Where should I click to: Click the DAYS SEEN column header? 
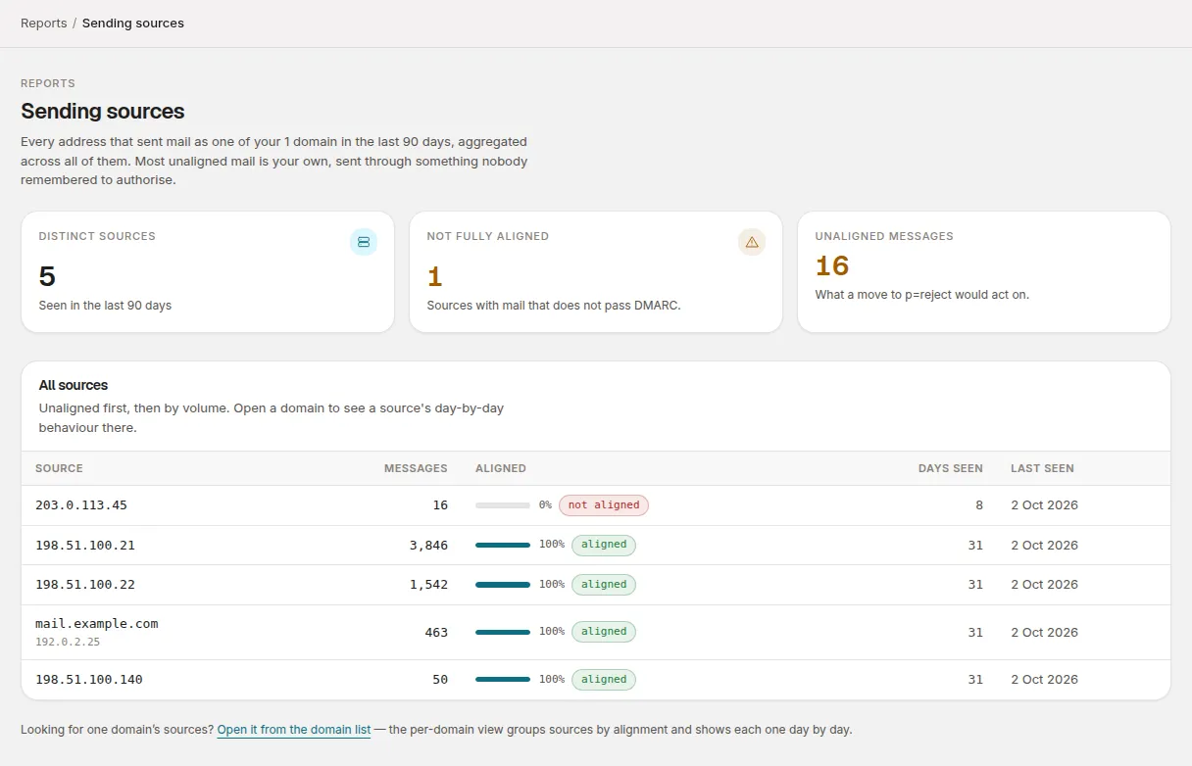pyautogui.click(x=951, y=468)
